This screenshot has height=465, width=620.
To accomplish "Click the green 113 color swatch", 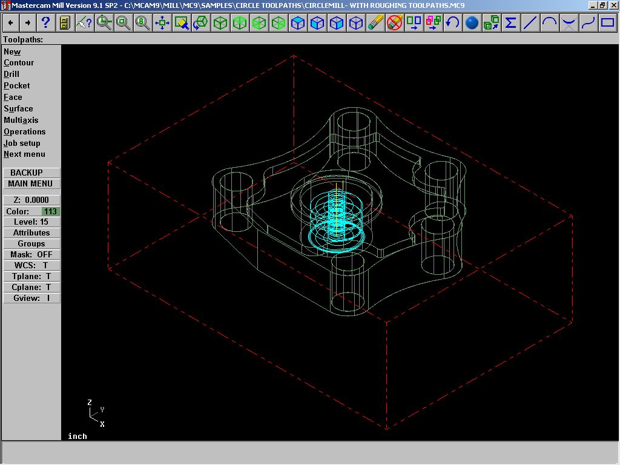I will tap(51, 211).
